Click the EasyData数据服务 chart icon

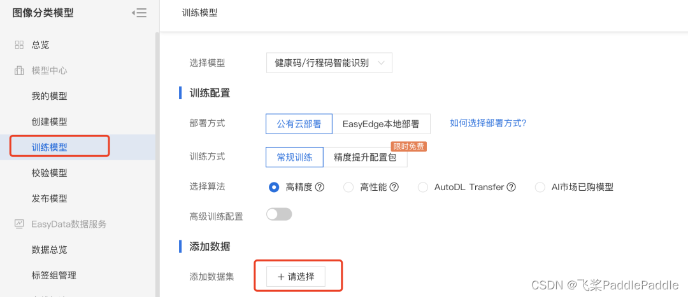pyautogui.click(x=19, y=224)
